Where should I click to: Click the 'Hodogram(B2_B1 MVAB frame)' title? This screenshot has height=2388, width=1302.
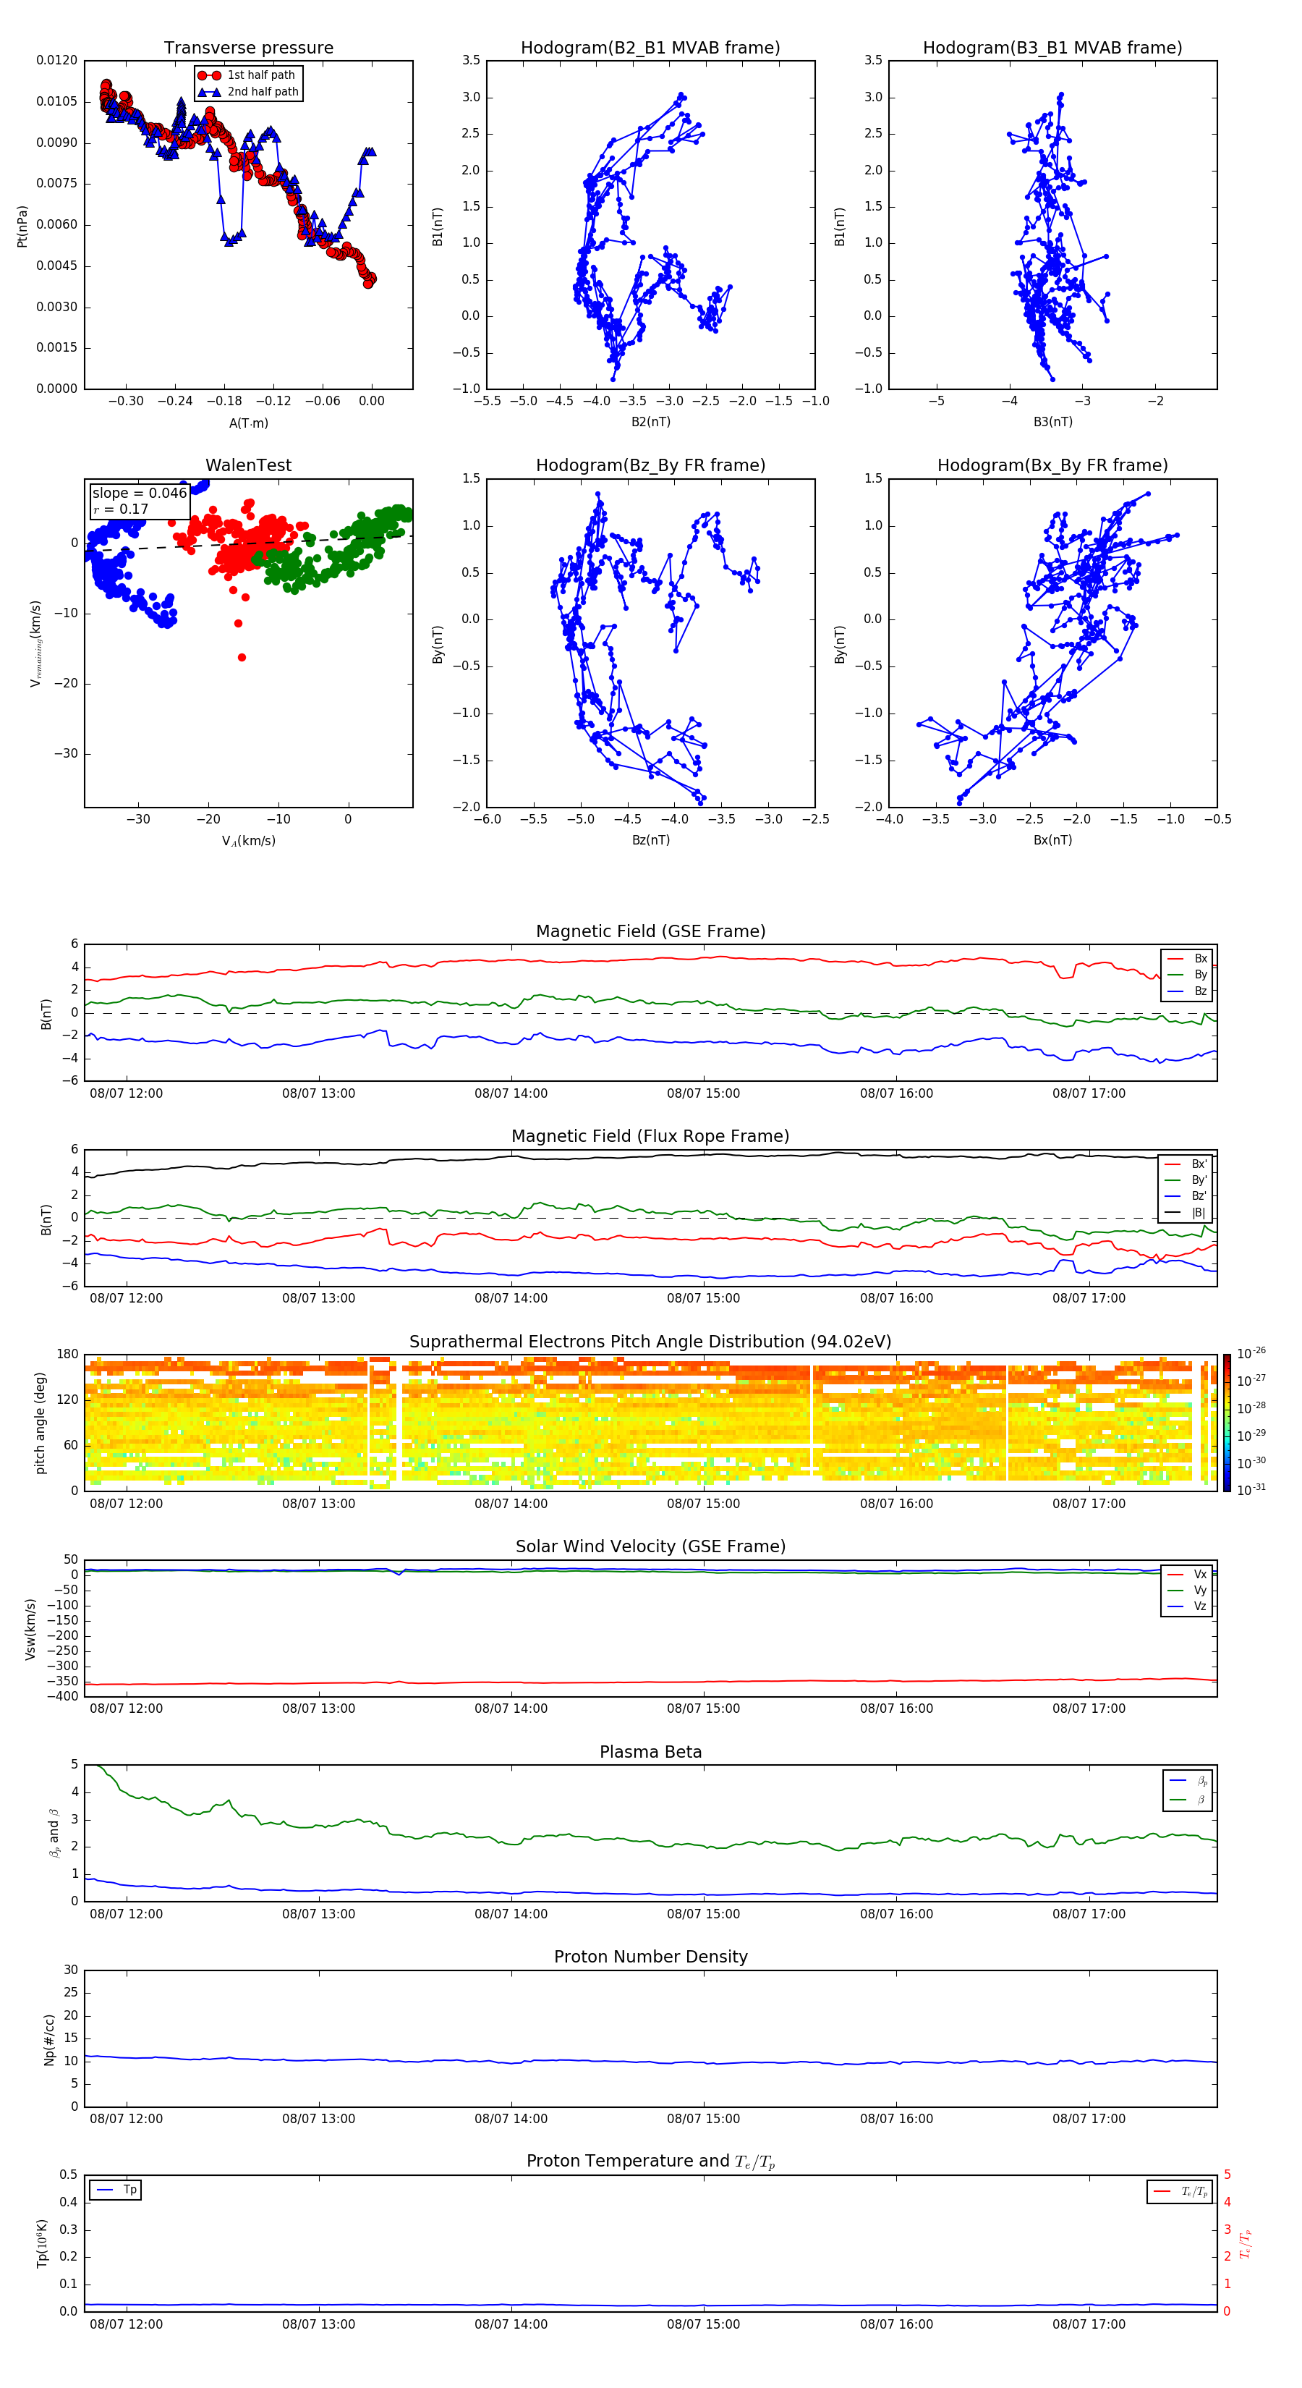[x=650, y=47]
